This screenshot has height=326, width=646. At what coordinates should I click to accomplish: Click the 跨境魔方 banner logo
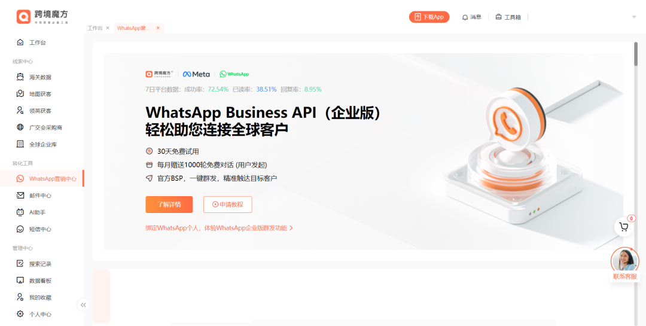(160, 74)
